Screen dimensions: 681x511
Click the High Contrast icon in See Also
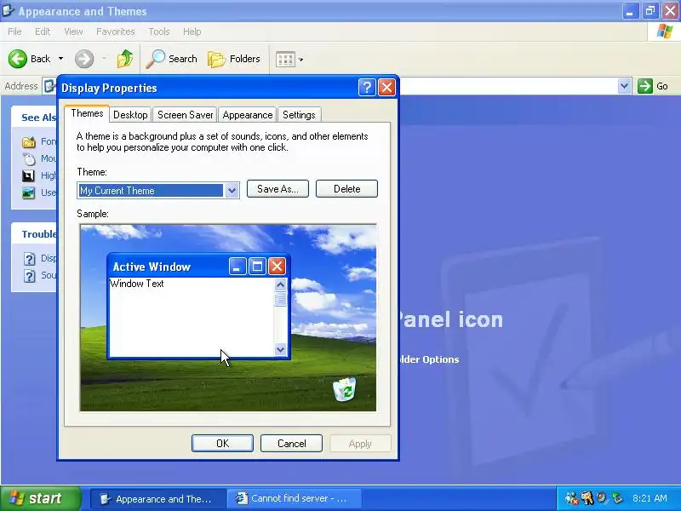[x=28, y=175]
